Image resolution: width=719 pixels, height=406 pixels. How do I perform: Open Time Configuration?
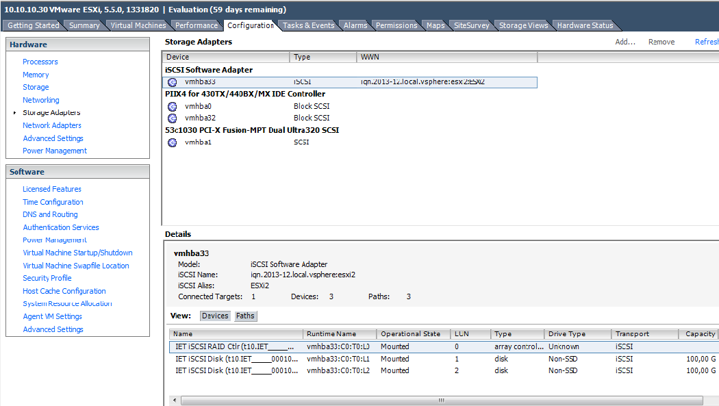click(x=53, y=202)
